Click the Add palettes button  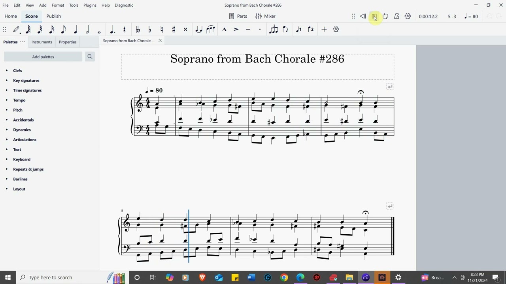pos(43,57)
